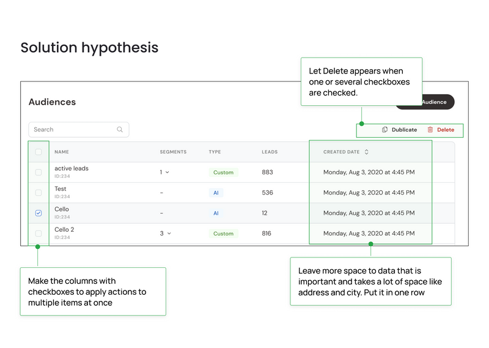Image resolution: width=489 pixels, height=348 pixels.
Task: Select the 'active leads' audience name
Action: [x=72, y=169]
